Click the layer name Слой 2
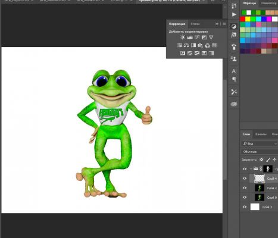278x238 pixels. tap(271, 188)
